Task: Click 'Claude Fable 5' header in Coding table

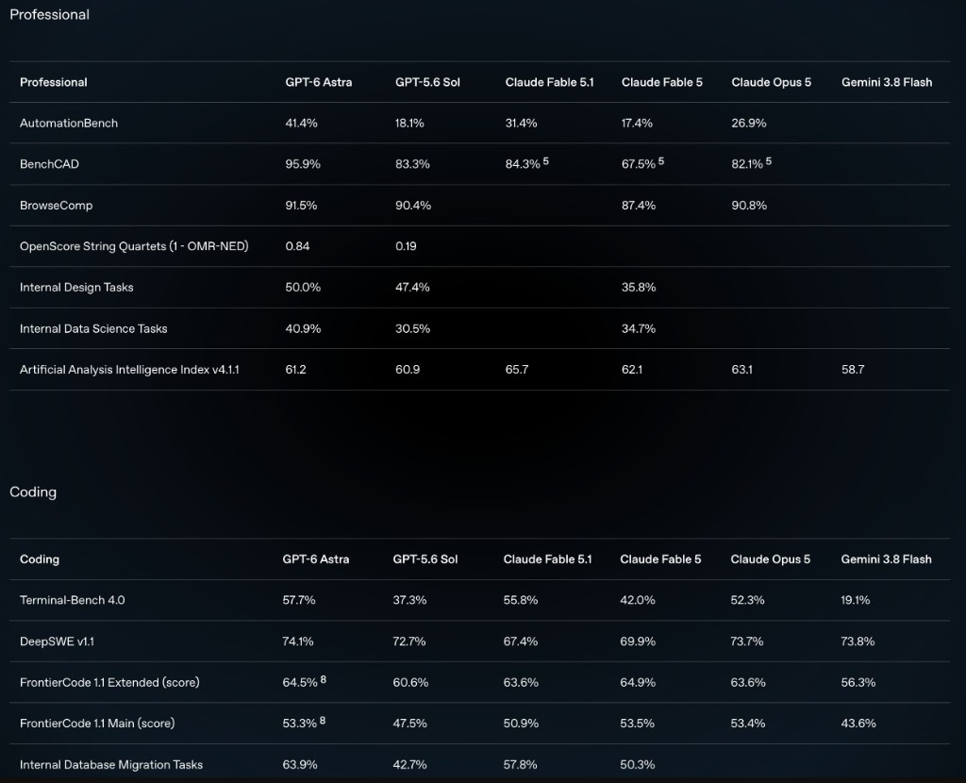Action: click(x=660, y=559)
